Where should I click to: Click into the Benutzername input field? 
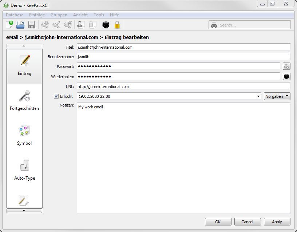click(183, 57)
